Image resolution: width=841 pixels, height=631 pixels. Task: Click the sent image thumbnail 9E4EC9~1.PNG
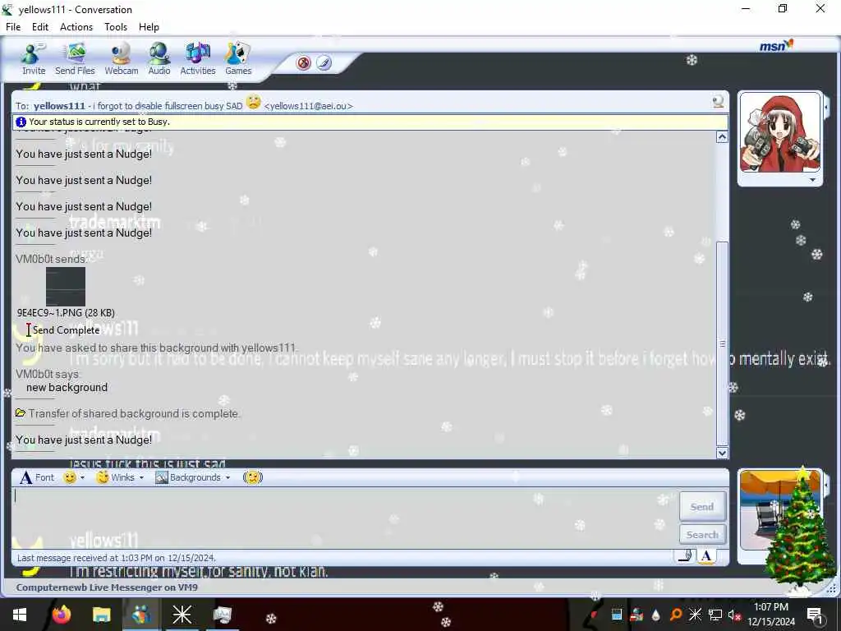[66, 287]
